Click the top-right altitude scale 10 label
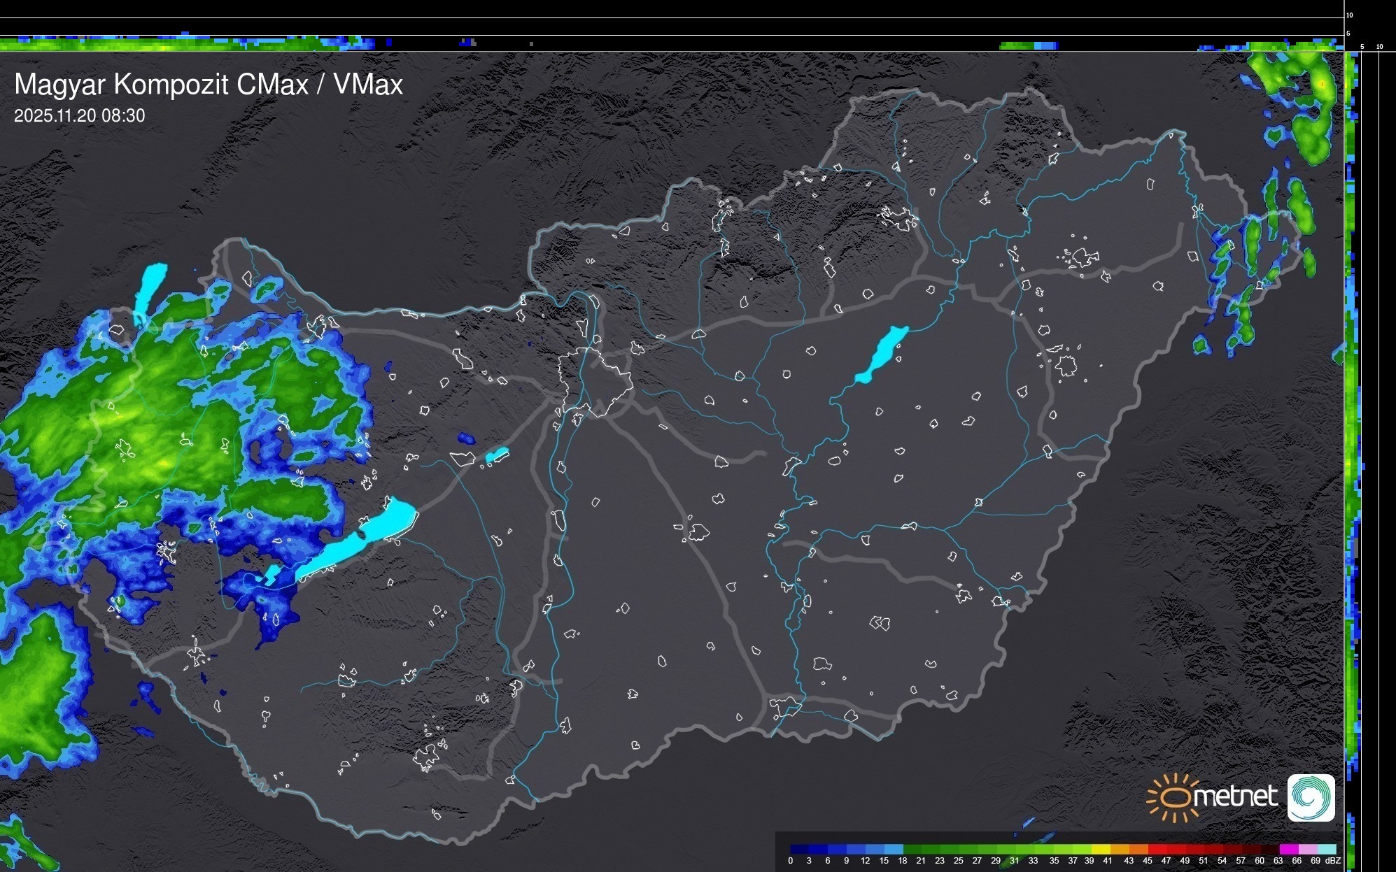The width and height of the screenshot is (1396, 872). coord(1349,15)
